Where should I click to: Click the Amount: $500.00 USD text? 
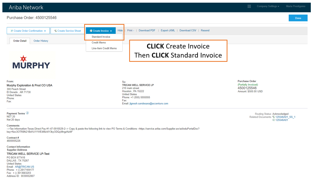pos(250,91)
